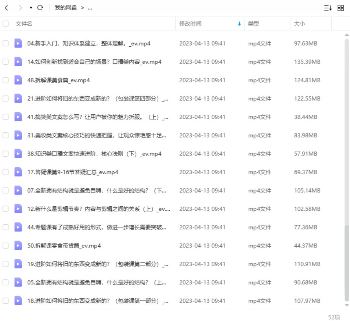Check the box for 50.拆解课零食带货篇 file

tap(6, 246)
